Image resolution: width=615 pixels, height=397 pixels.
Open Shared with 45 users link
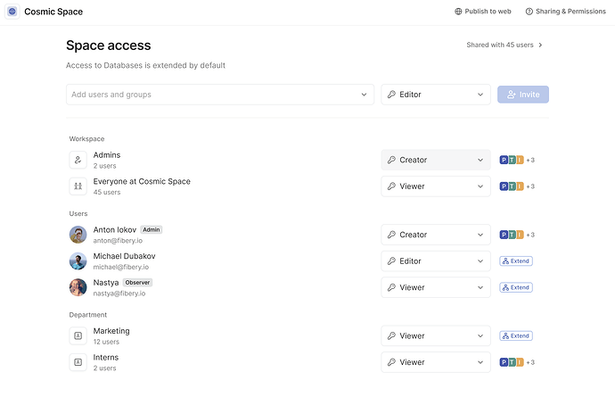click(504, 45)
